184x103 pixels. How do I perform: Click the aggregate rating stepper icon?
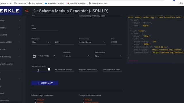pyautogui.click(x=49, y=69)
